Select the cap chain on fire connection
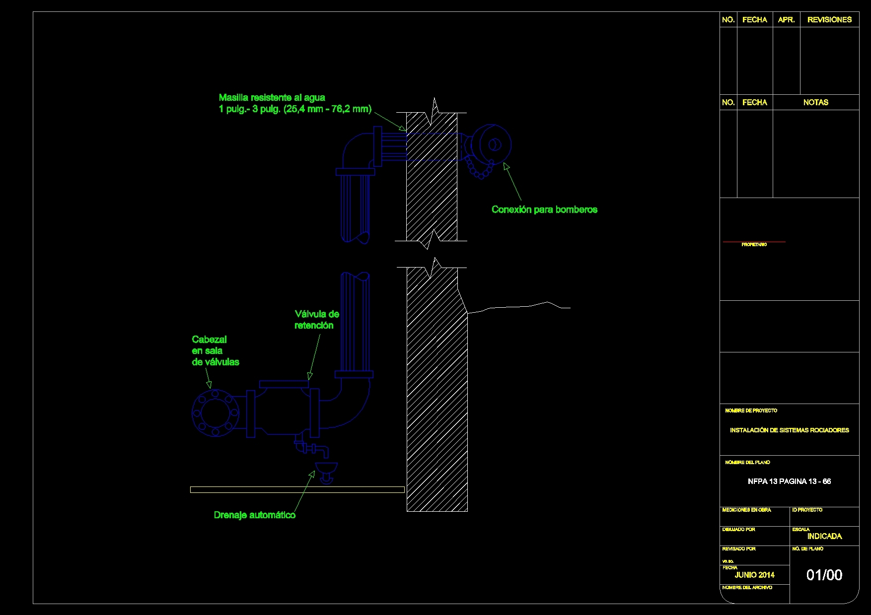 [x=479, y=168]
